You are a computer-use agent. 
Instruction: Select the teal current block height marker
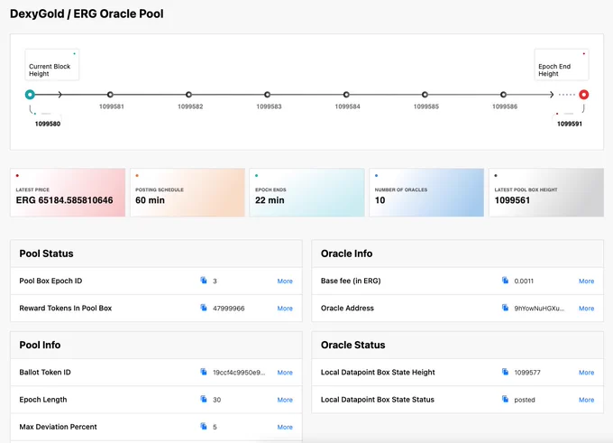[x=30, y=95]
